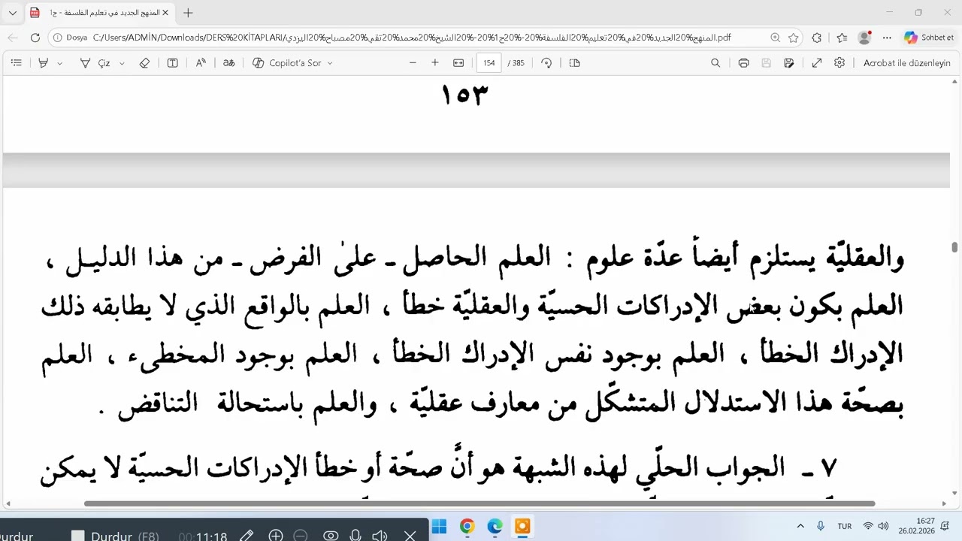This screenshot has height=541, width=962.
Task: View site information (Dosya)
Action: 70,38
